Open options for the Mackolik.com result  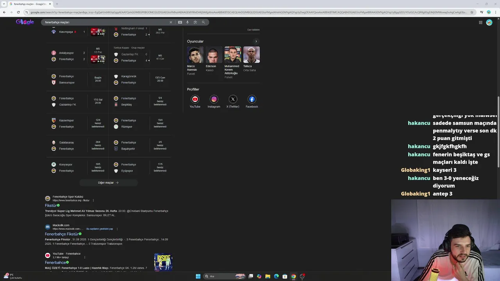click(x=117, y=229)
